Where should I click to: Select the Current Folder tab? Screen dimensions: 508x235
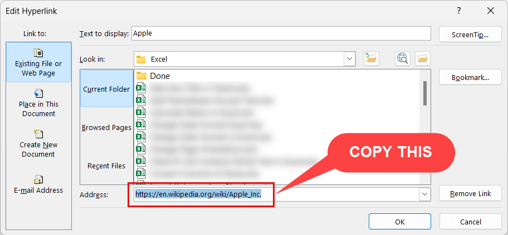pyautogui.click(x=106, y=89)
